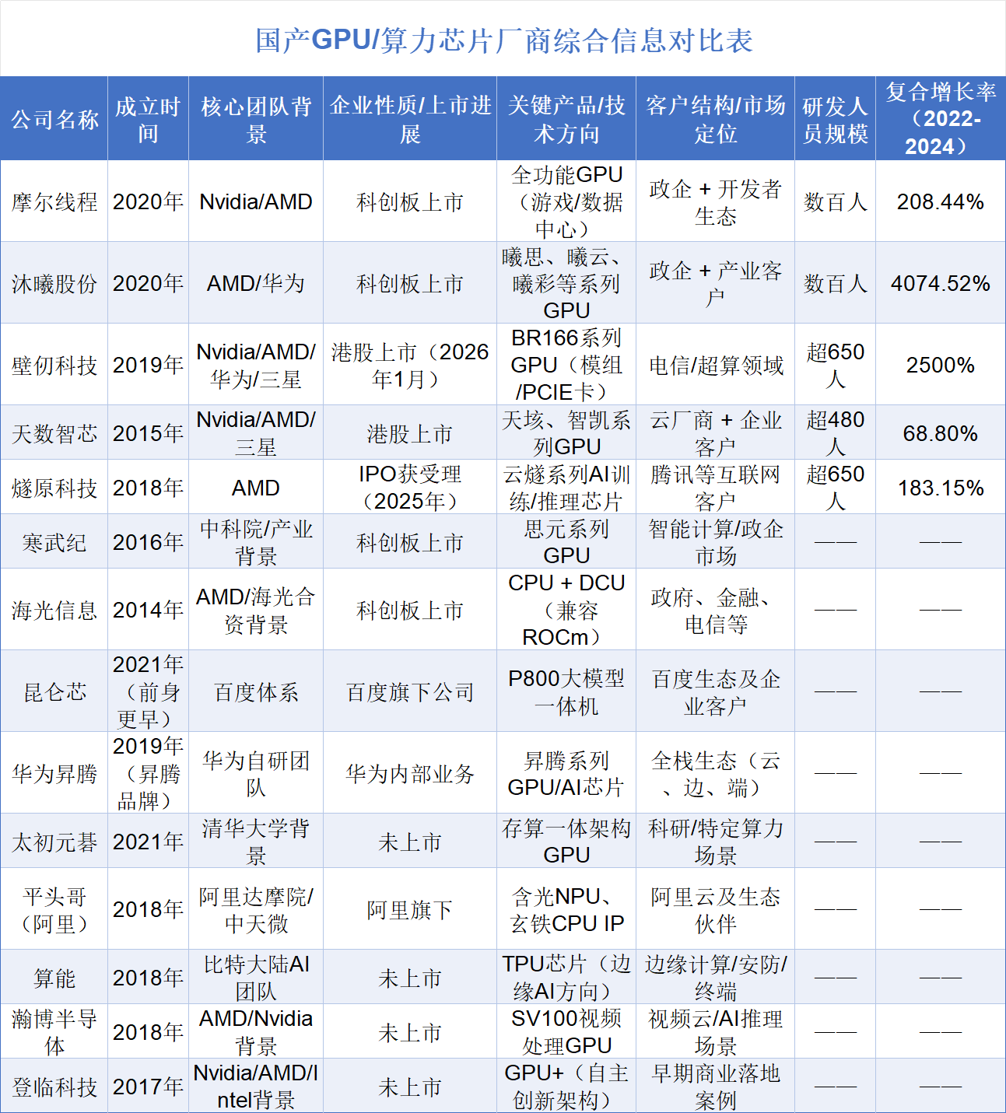Click 全功能GPU（游戏/数据中心） cell
This screenshot has width=1006, height=1113.
(x=566, y=201)
